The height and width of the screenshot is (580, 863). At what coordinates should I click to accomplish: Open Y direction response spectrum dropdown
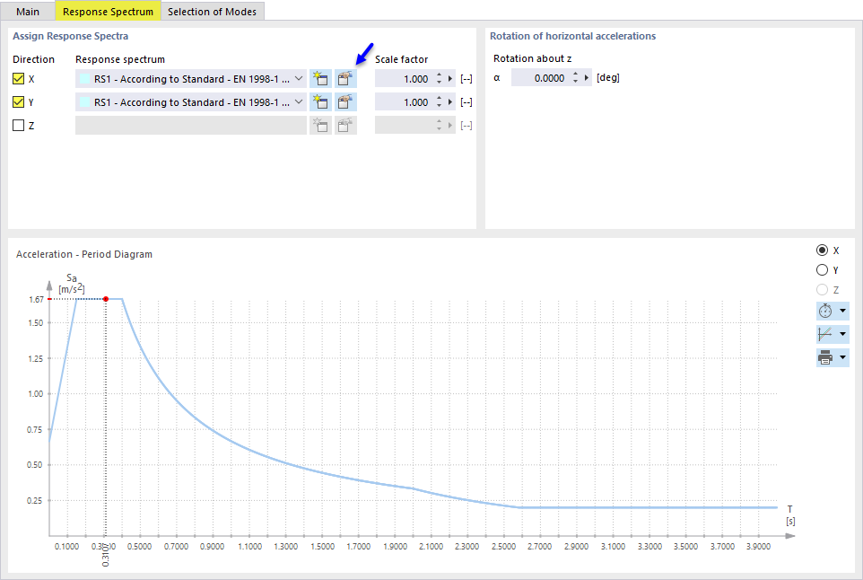tap(299, 101)
